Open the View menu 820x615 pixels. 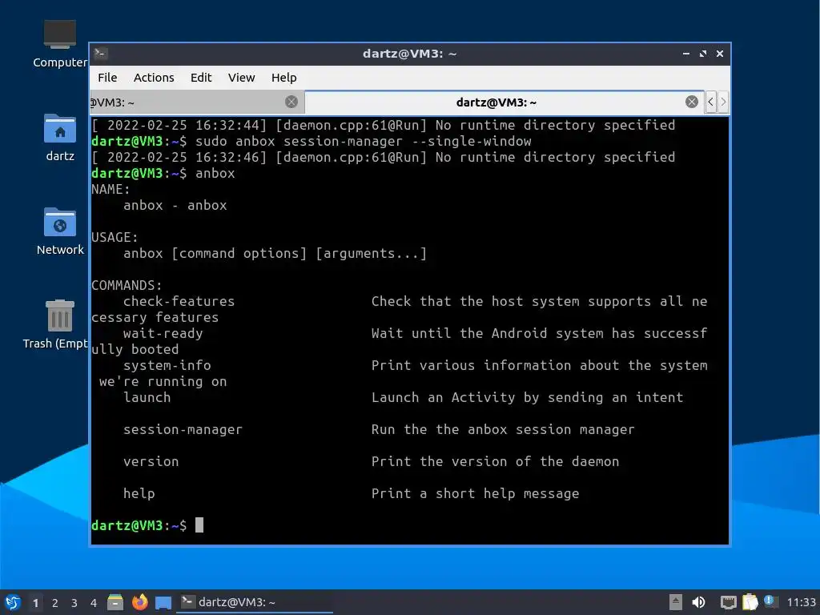coord(241,78)
